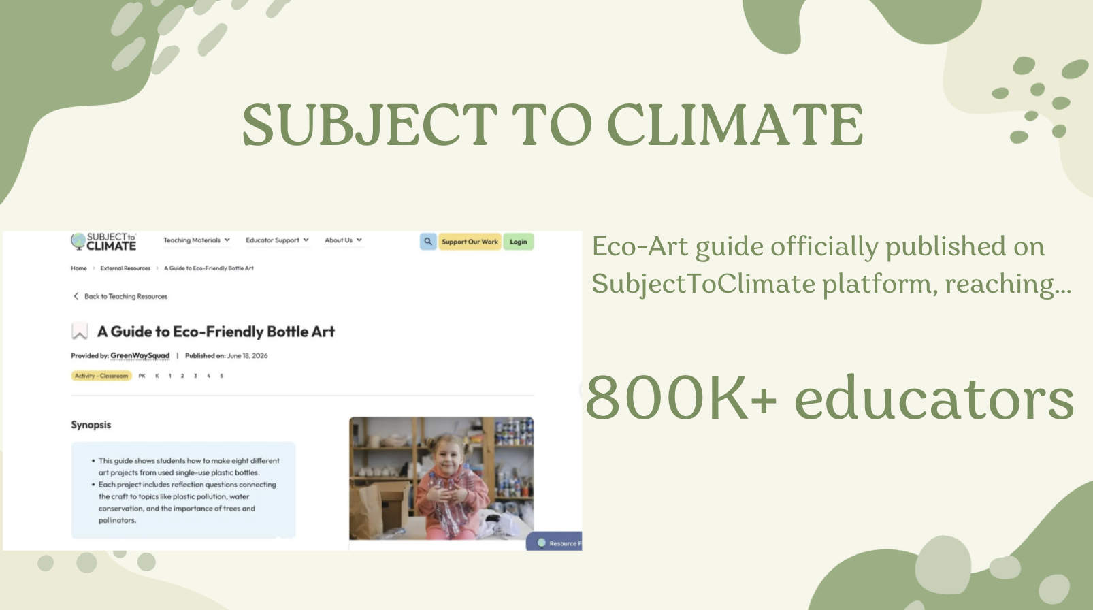Open the GreenWaySquad provider link
The image size is (1093, 610).
pyautogui.click(x=140, y=355)
